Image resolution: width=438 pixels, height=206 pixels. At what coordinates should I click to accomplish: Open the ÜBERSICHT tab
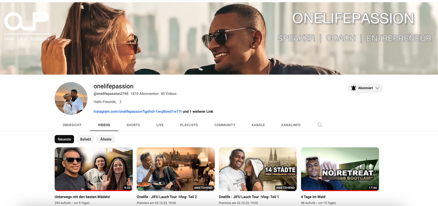tap(72, 125)
